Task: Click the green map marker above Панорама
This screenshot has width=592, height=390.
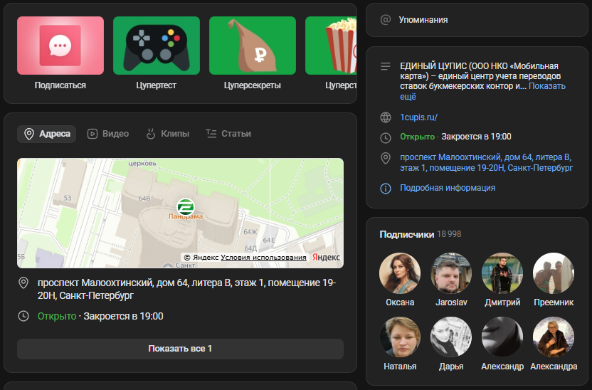Action: (x=186, y=206)
